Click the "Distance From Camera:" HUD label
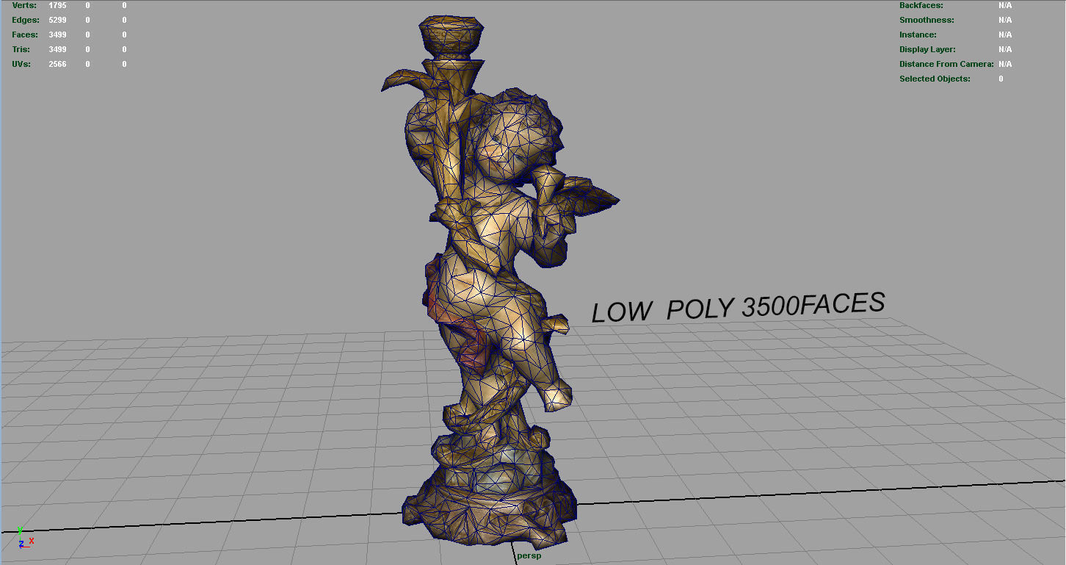 click(946, 64)
